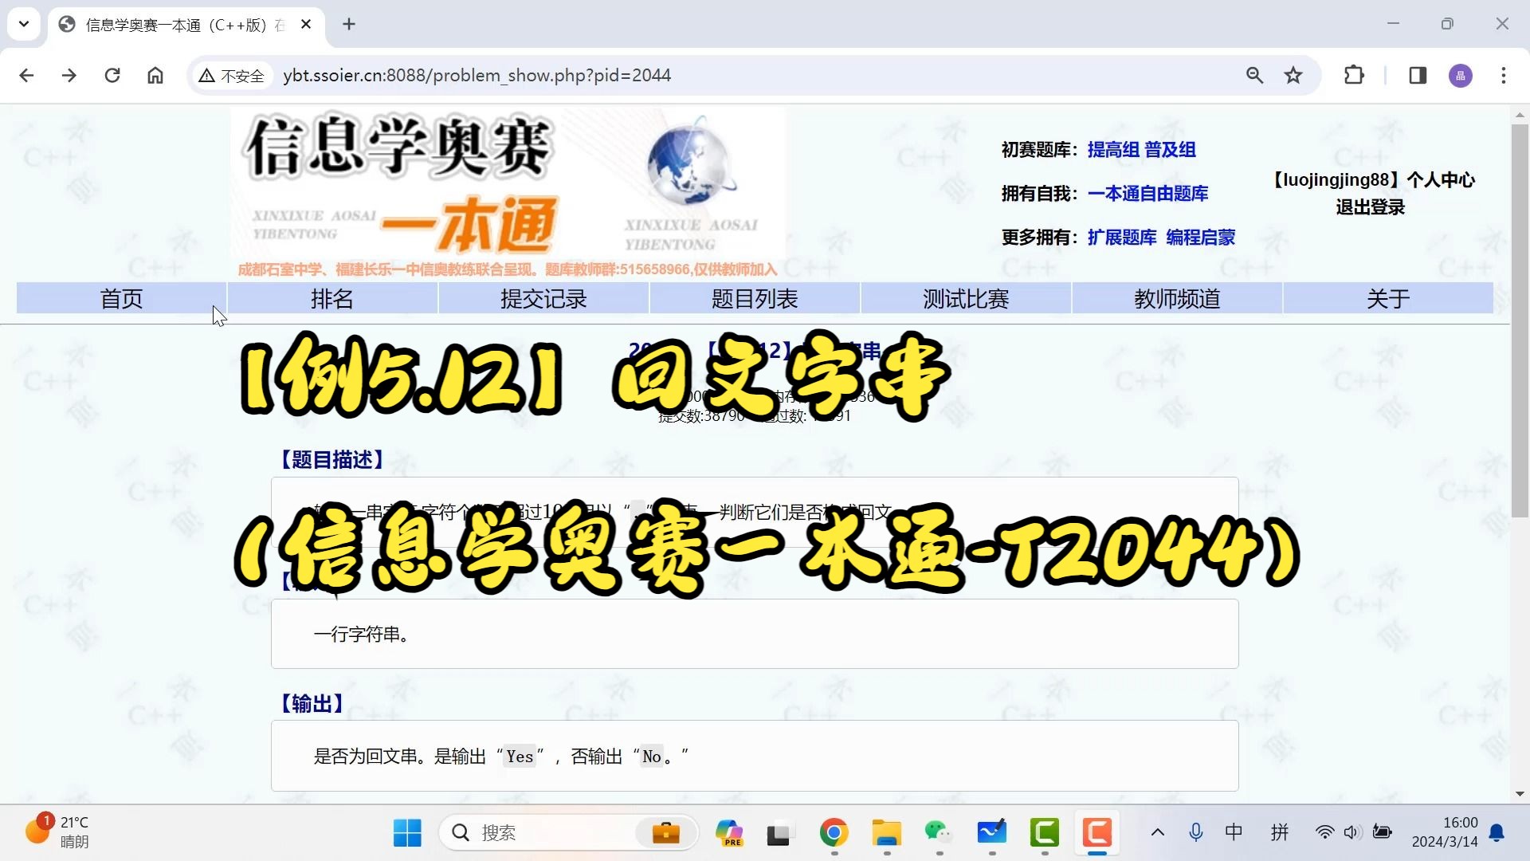Click the home icon in the browser toolbar
Image resolution: width=1530 pixels, height=861 pixels.
coord(155,75)
